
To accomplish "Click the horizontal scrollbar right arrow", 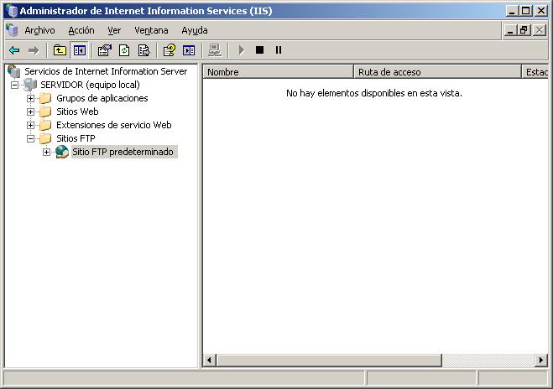I will pos(541,360).
